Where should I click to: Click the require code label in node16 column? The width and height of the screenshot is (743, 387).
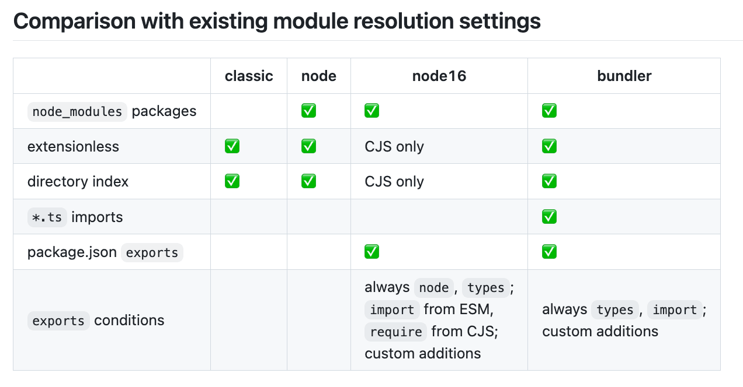coord(395,332)
